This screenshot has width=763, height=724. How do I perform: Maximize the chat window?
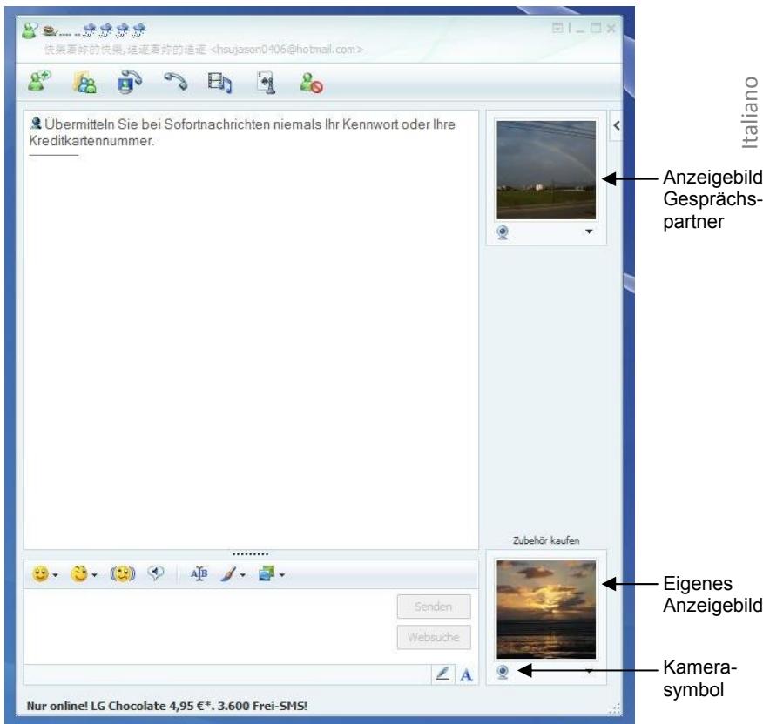[596, 28]
